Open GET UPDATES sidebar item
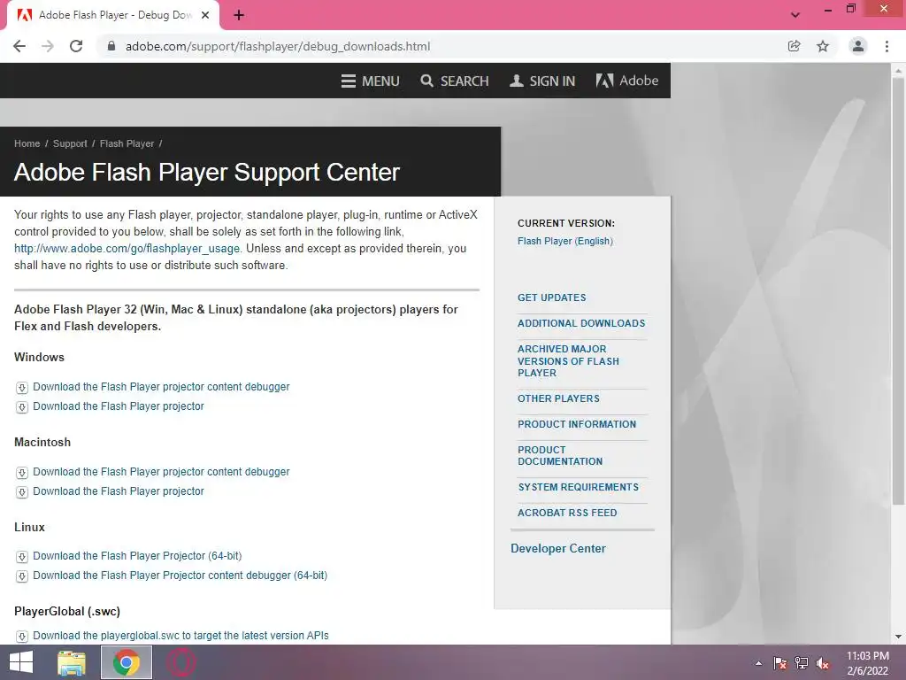This screenshot has height=680, width=906. click(552, 297)
